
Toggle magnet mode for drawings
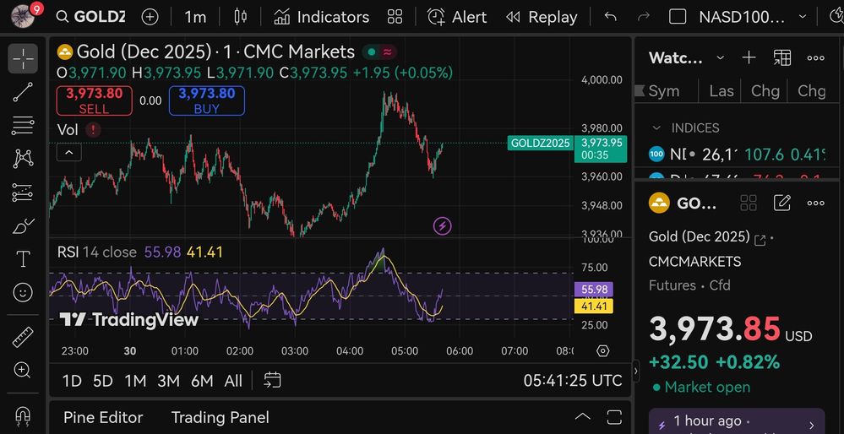[23, 415]
